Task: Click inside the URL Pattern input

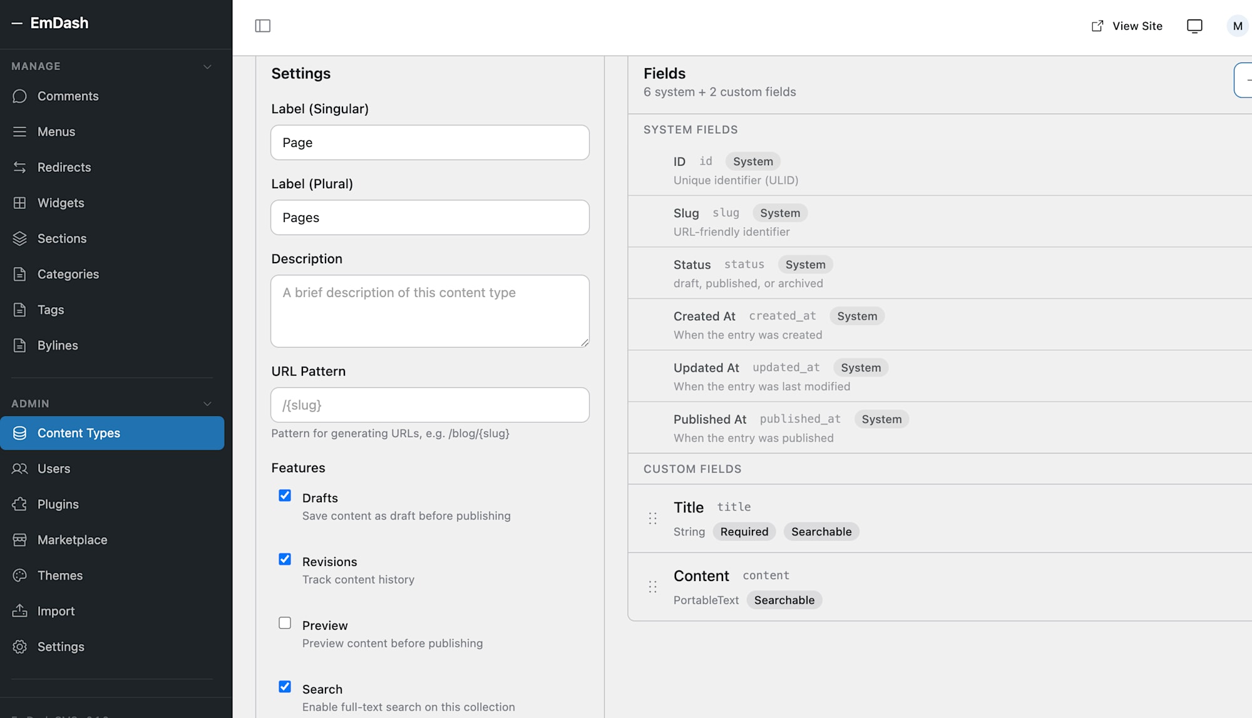Action: pyautogui.click(x=429, y=405)
